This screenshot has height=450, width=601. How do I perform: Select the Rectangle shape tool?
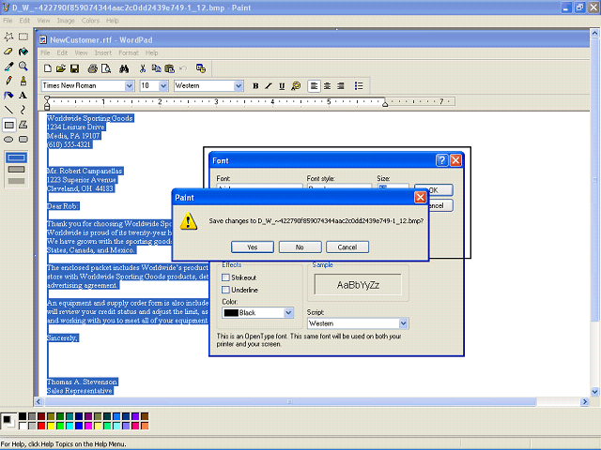tap(8, 125)
